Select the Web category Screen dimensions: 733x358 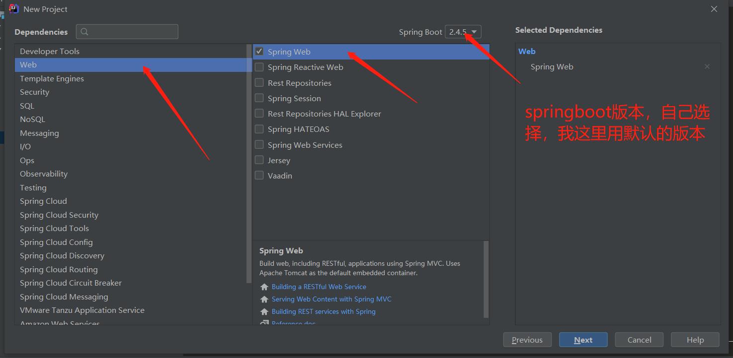pyautogui.click(x=132, y=65)
